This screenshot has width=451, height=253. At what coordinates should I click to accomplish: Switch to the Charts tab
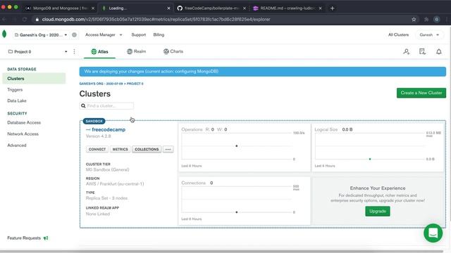(x=173, y=51)
